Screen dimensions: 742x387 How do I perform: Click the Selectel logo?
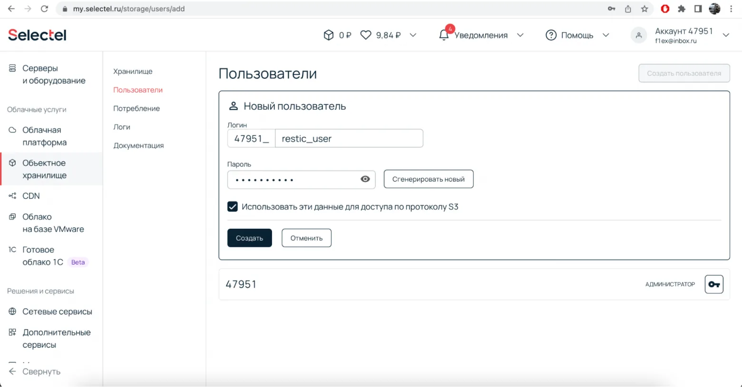[x=37, y=35]
